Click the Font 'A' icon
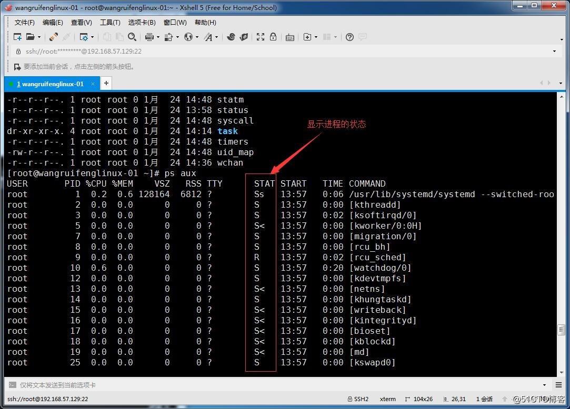Image resolution: width=570 pixels, height=409 pixels. pyautogui.click(x=208, y=37)
